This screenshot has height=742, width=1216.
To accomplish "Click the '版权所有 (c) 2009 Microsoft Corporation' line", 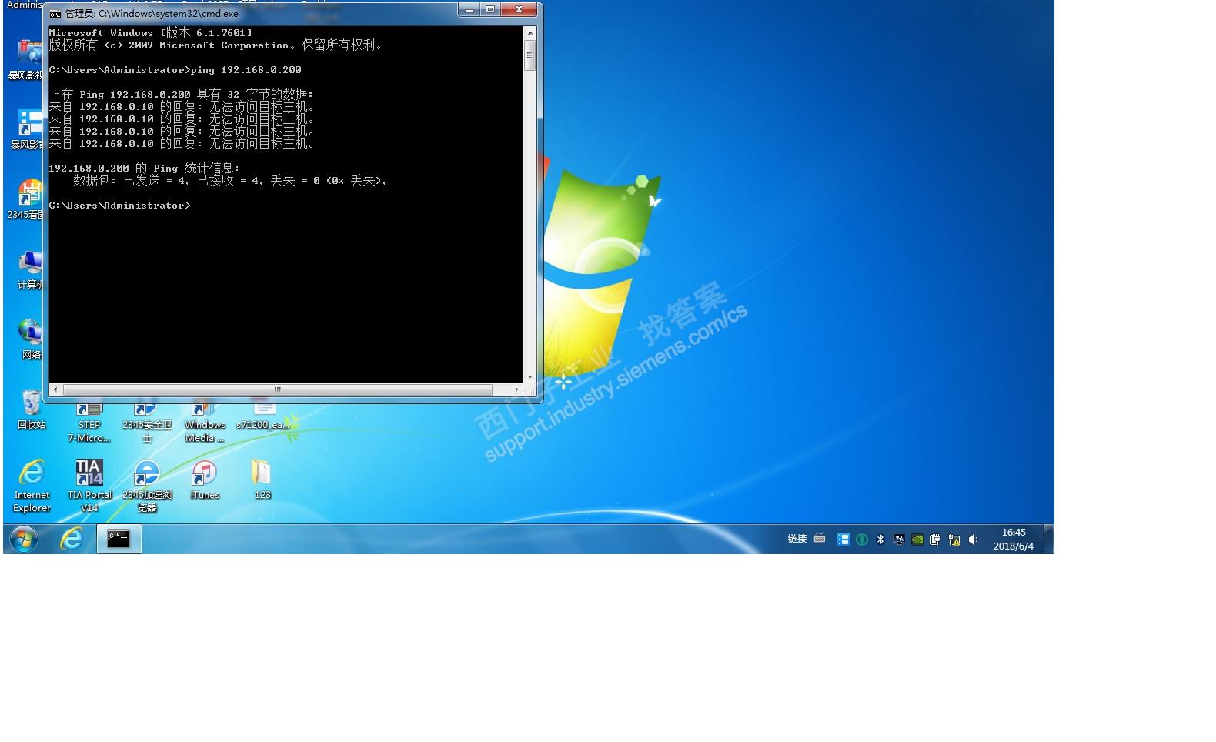I will (215, 45).
